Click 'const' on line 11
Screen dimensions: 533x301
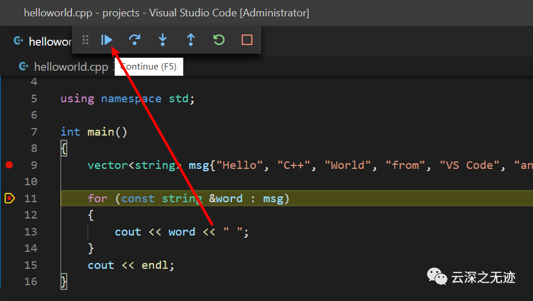pos(138,198)
